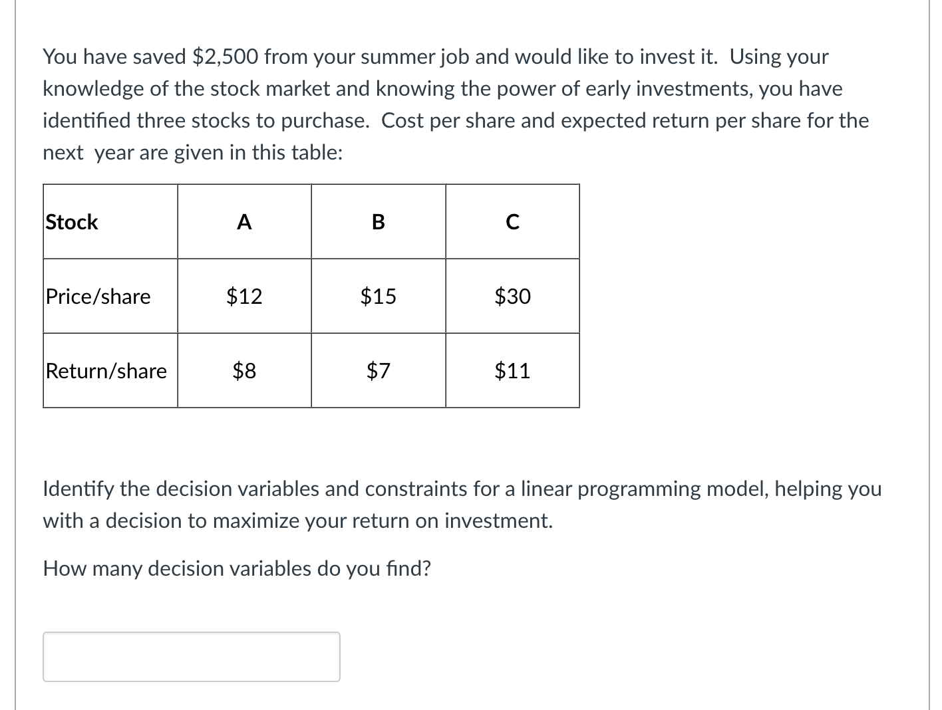This screenshot has width=942, height=710.
Task: Click the $2,500 amount in the text
Action: point(225,57)
